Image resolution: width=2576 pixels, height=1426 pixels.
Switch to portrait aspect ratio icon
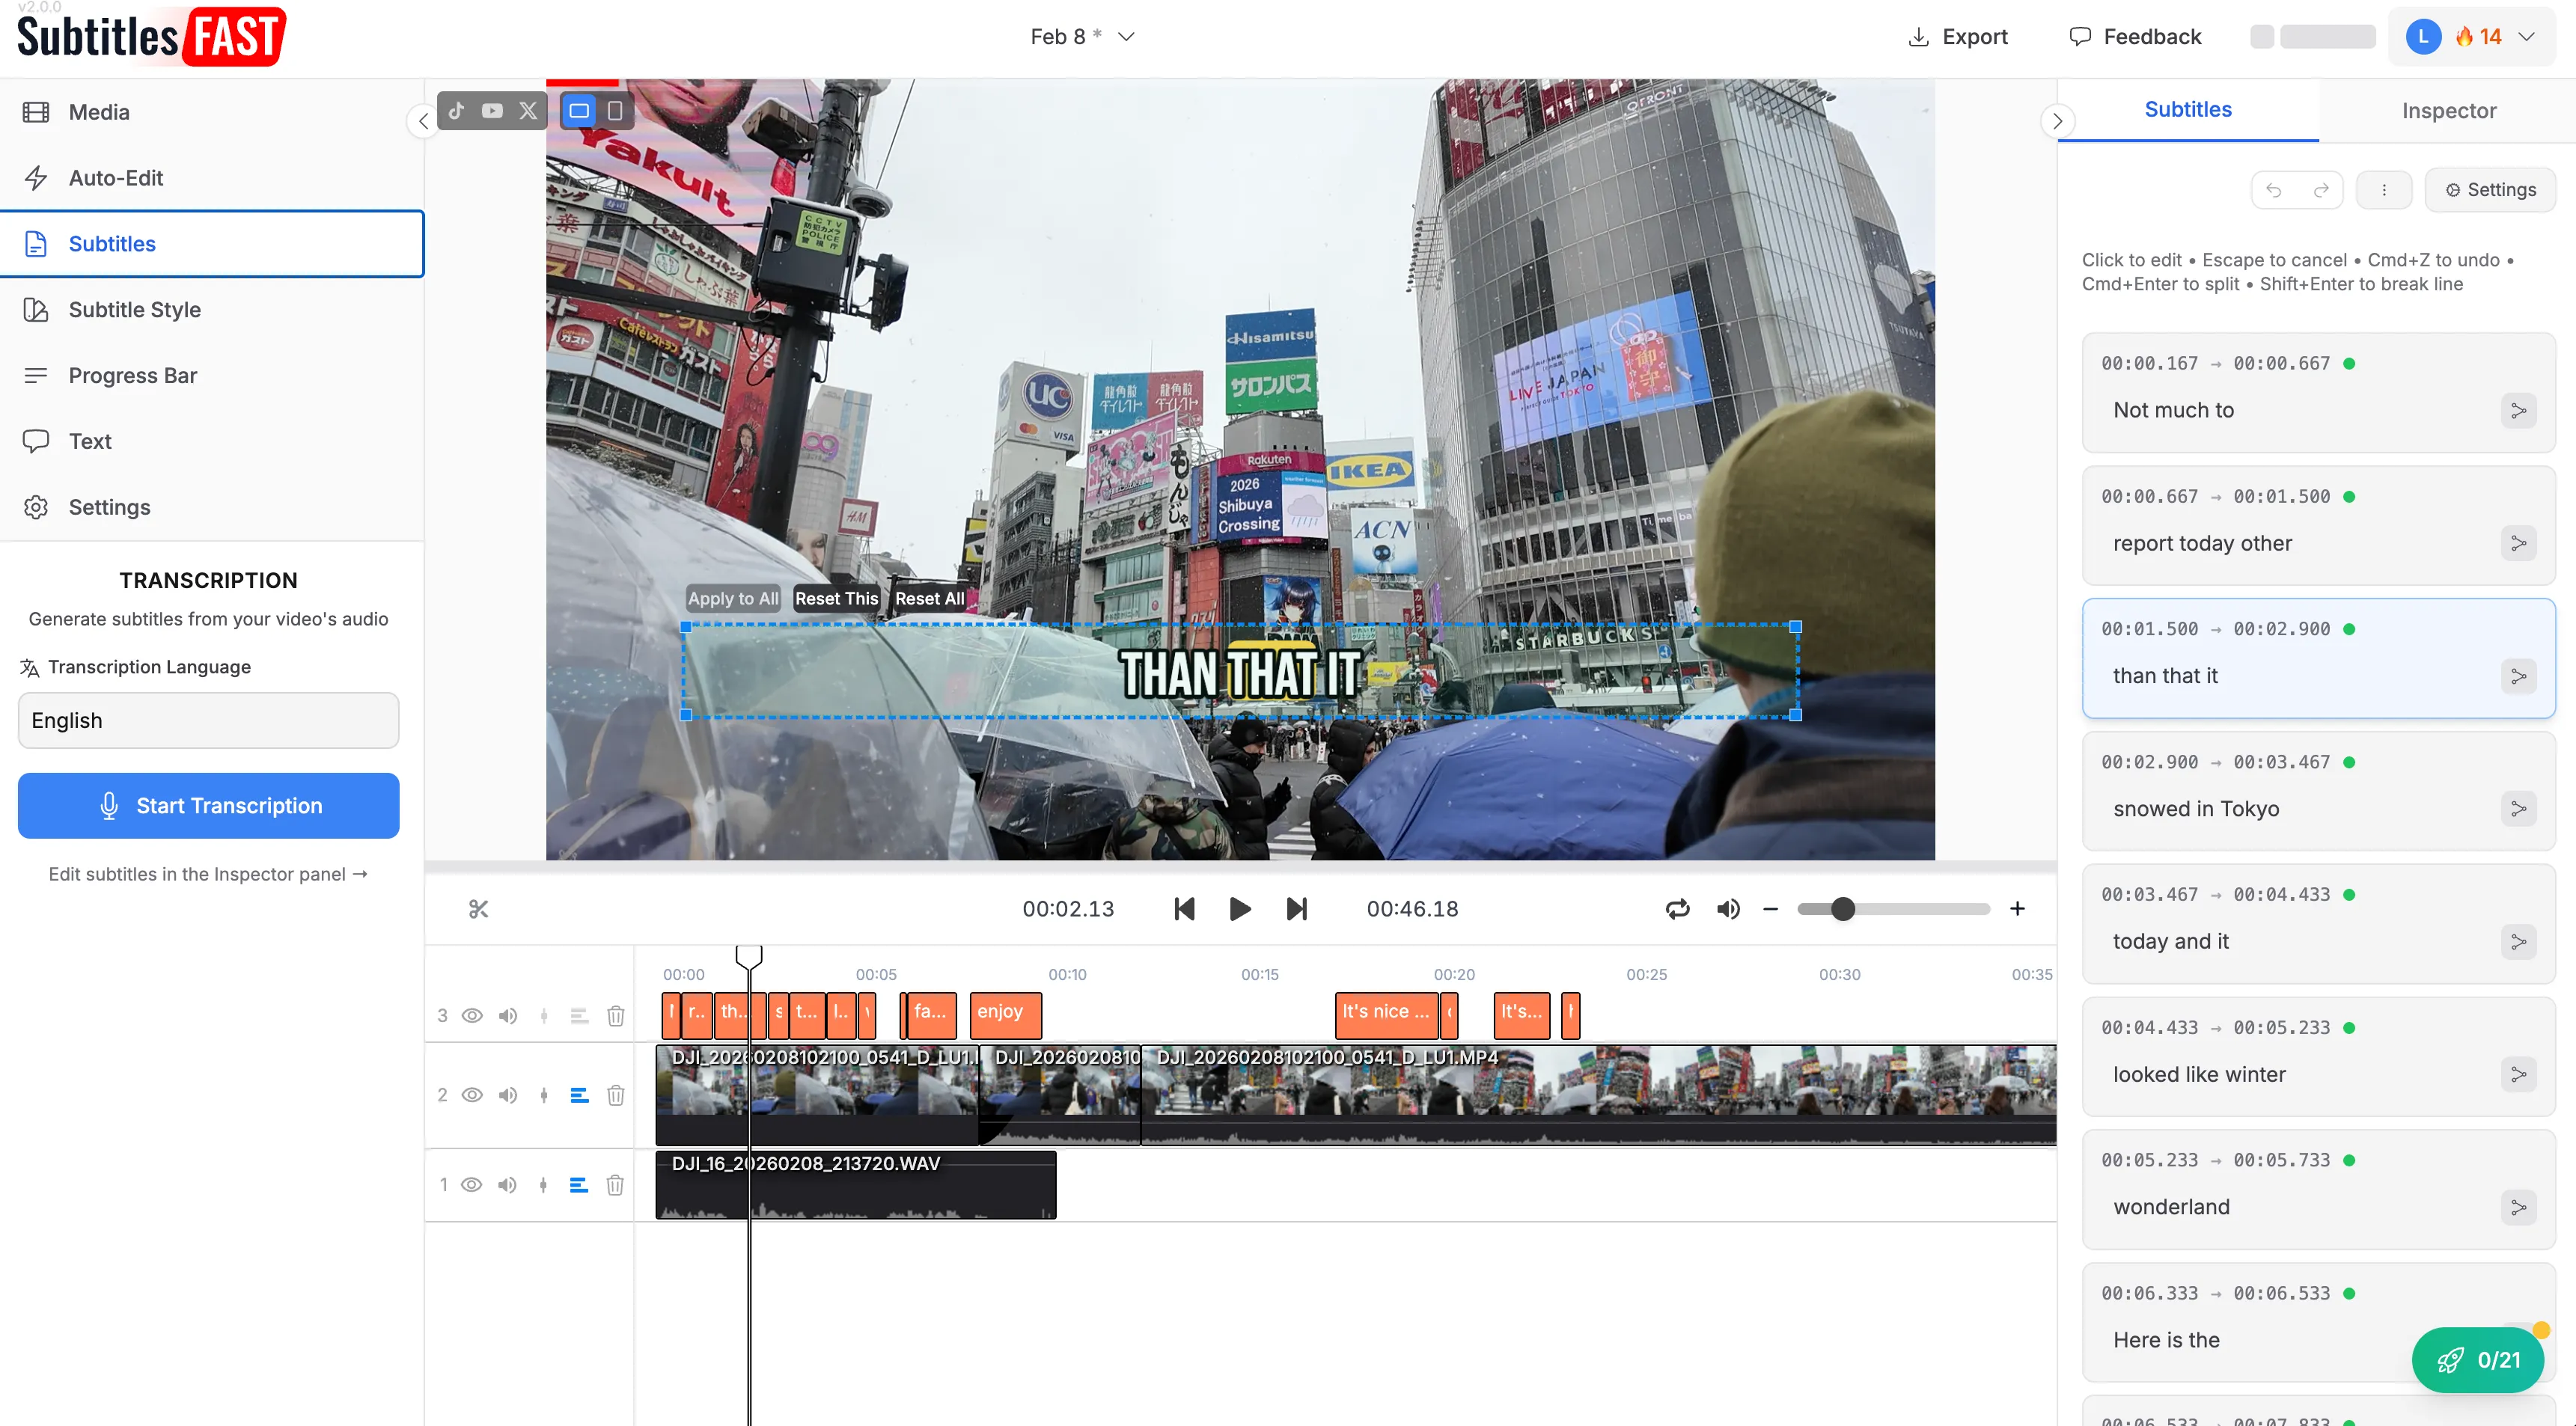(x=615, y=111)
